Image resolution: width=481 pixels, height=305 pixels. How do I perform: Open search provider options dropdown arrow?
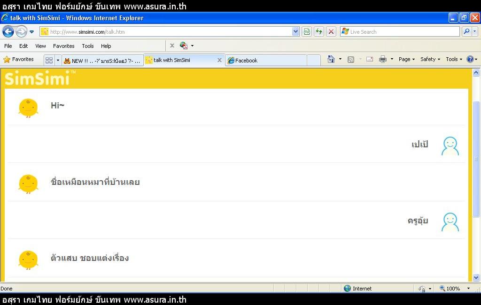[x=474, y=31]
